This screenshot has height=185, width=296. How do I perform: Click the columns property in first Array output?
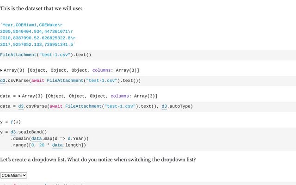point(101,70)
